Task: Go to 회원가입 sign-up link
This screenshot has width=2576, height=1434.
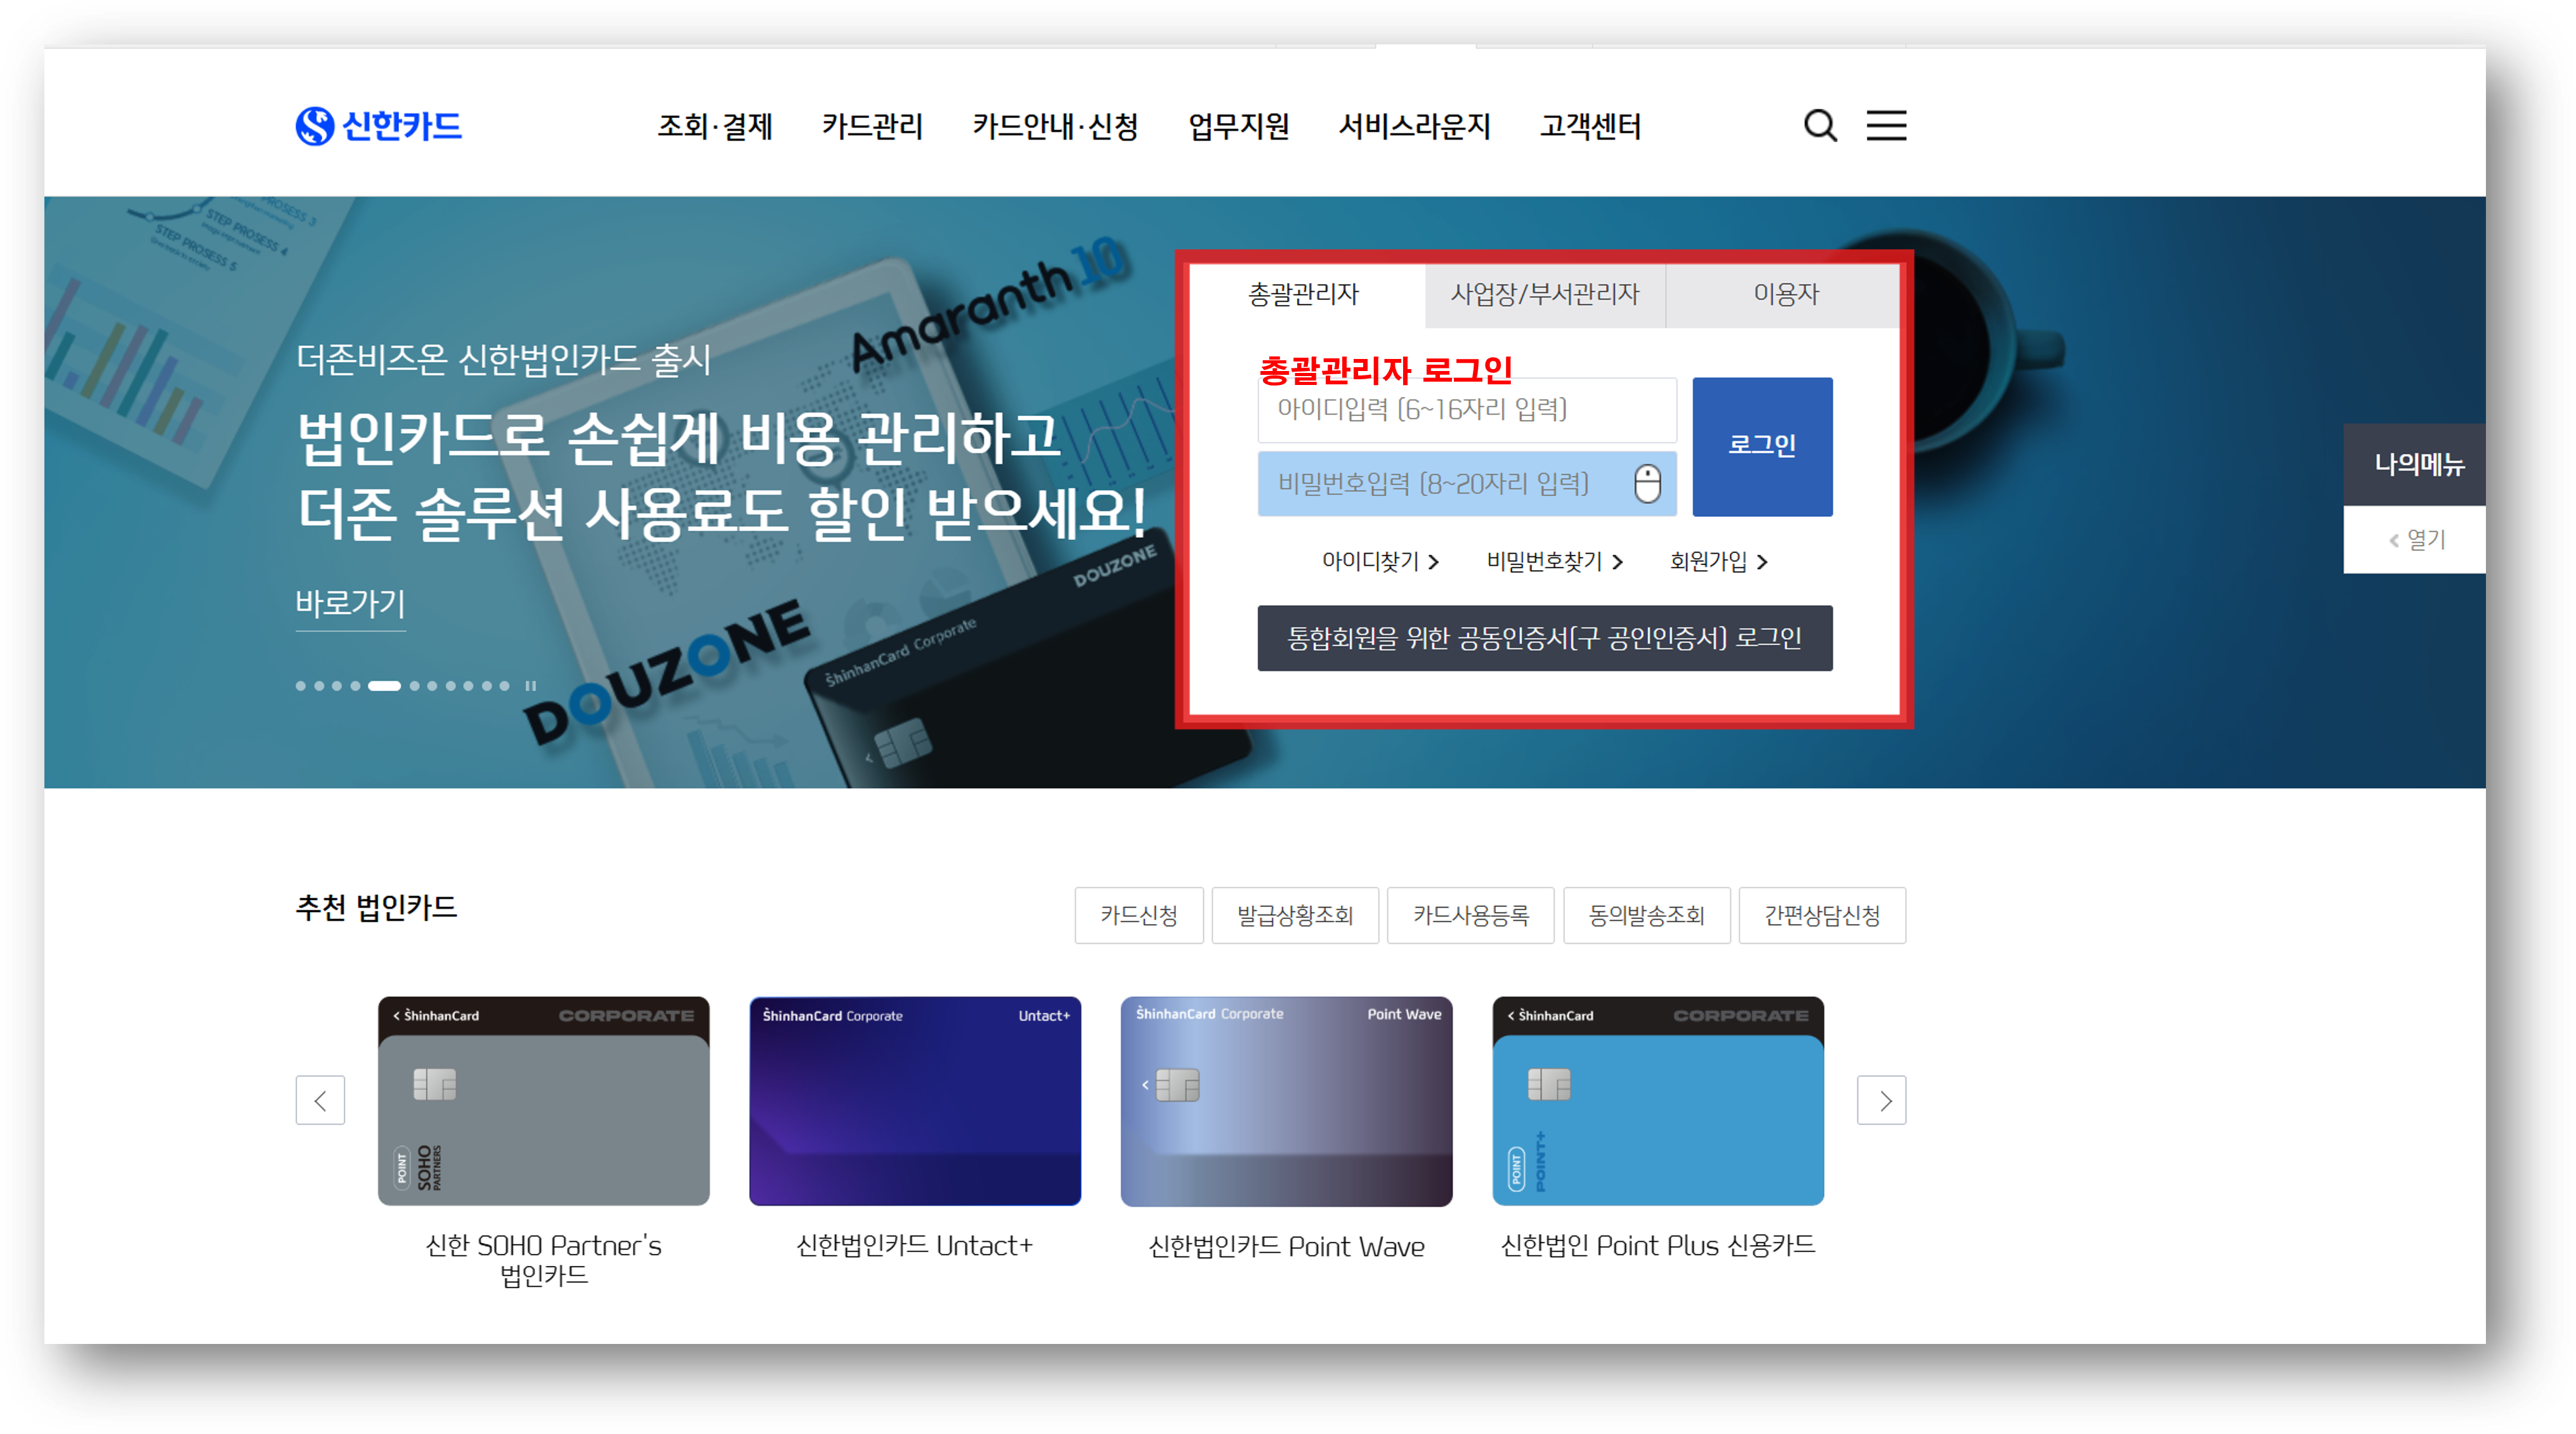Action: tap(1718, 562)
